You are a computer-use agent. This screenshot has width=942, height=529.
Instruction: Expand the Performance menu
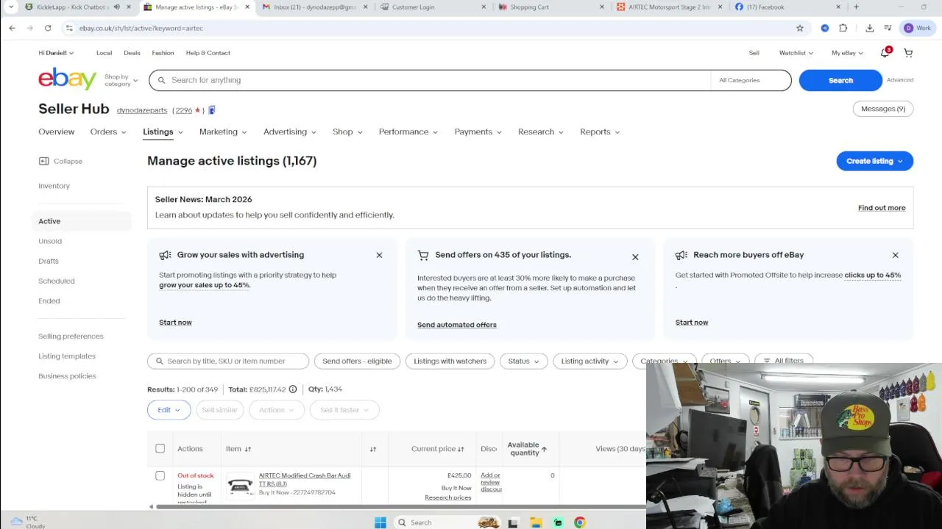(x=408, y=132)
